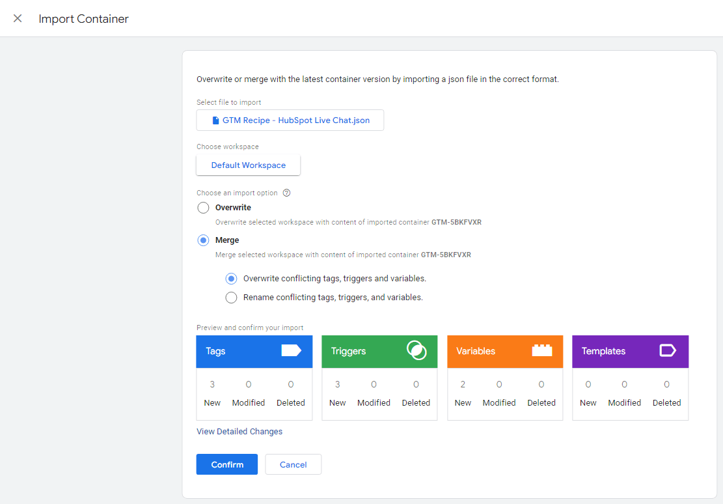Click 'Choose workspace' label
Viewport: 723px width, 504px height.
coord(227,147)
